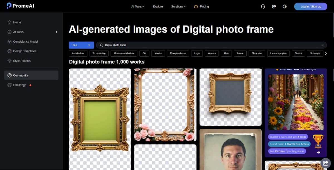334x170 pixels.
Task: Click the Digital photo frame search field
Action: pyautogui.click(x=212, y=45)
